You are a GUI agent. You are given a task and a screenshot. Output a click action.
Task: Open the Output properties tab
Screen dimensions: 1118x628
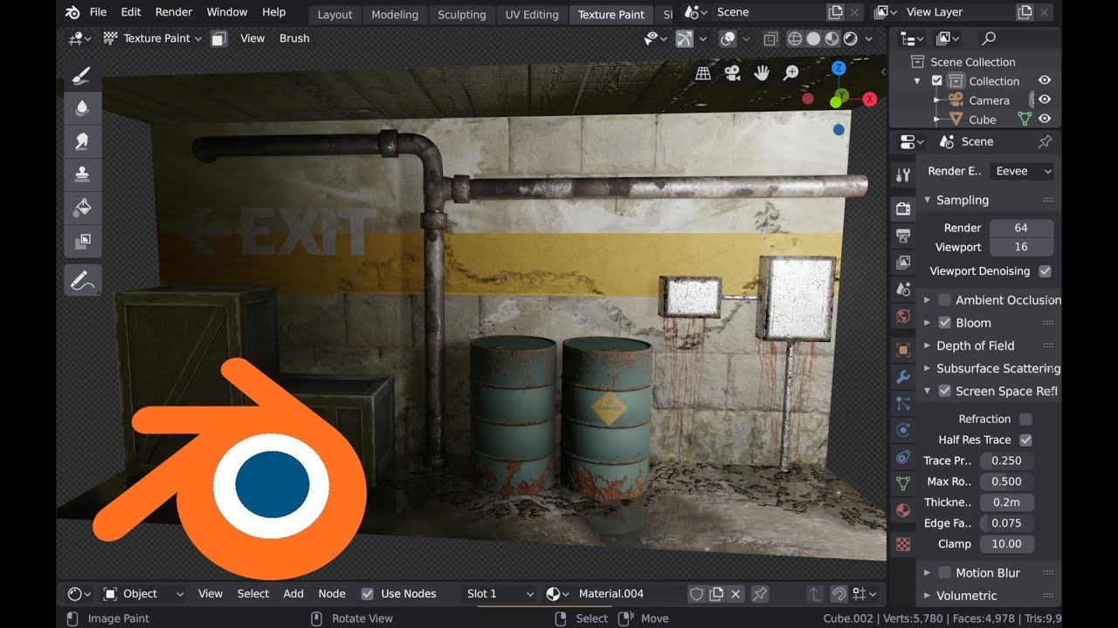coord(903,235)
